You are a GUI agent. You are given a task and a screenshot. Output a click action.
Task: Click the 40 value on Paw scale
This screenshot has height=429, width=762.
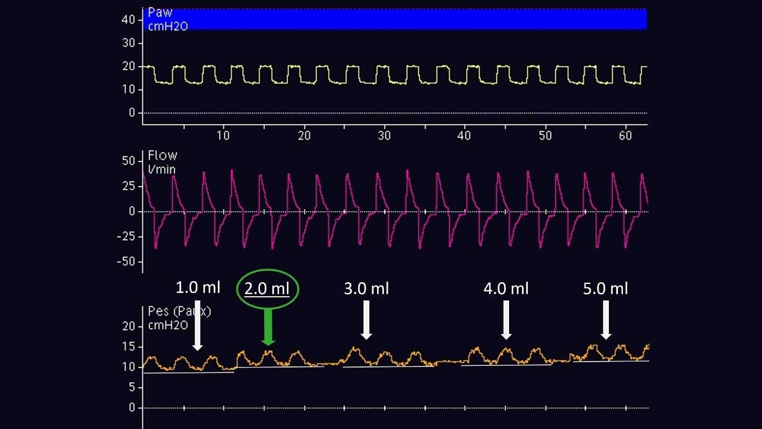(x=129, y=19)
